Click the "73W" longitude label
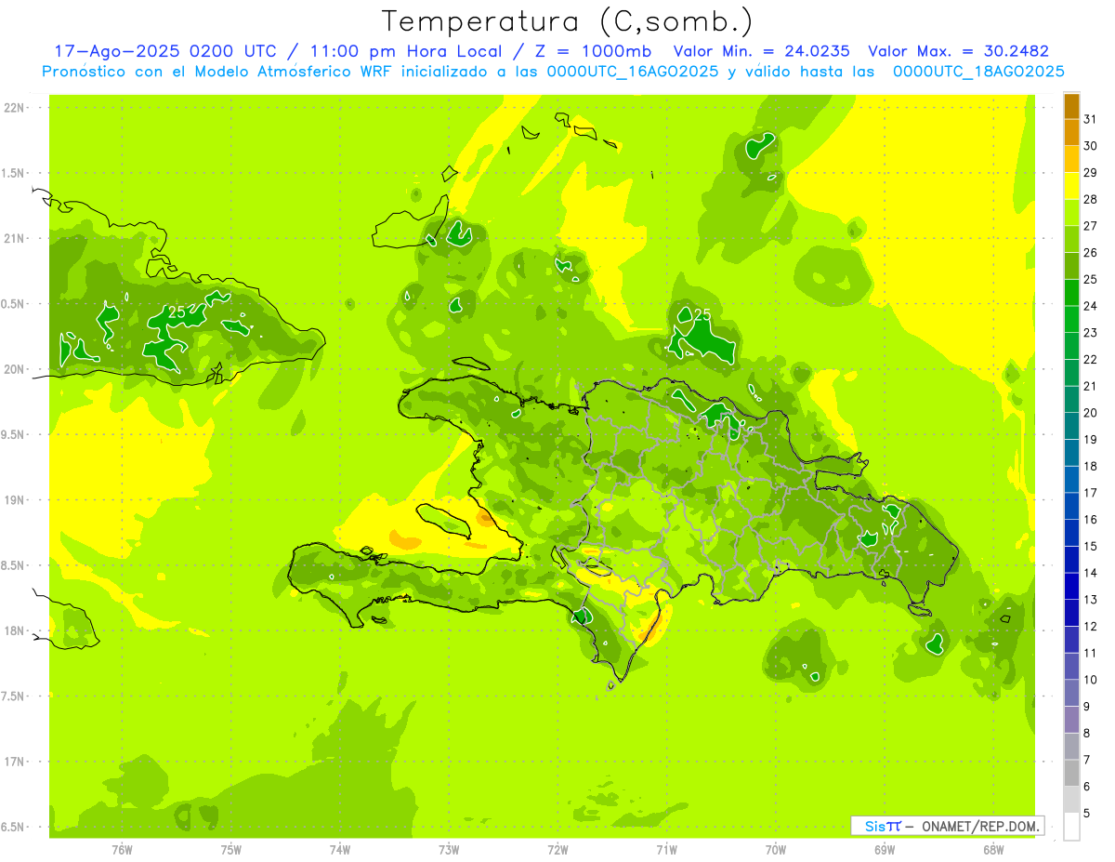The image size is (1115, 862). [449, 850]
